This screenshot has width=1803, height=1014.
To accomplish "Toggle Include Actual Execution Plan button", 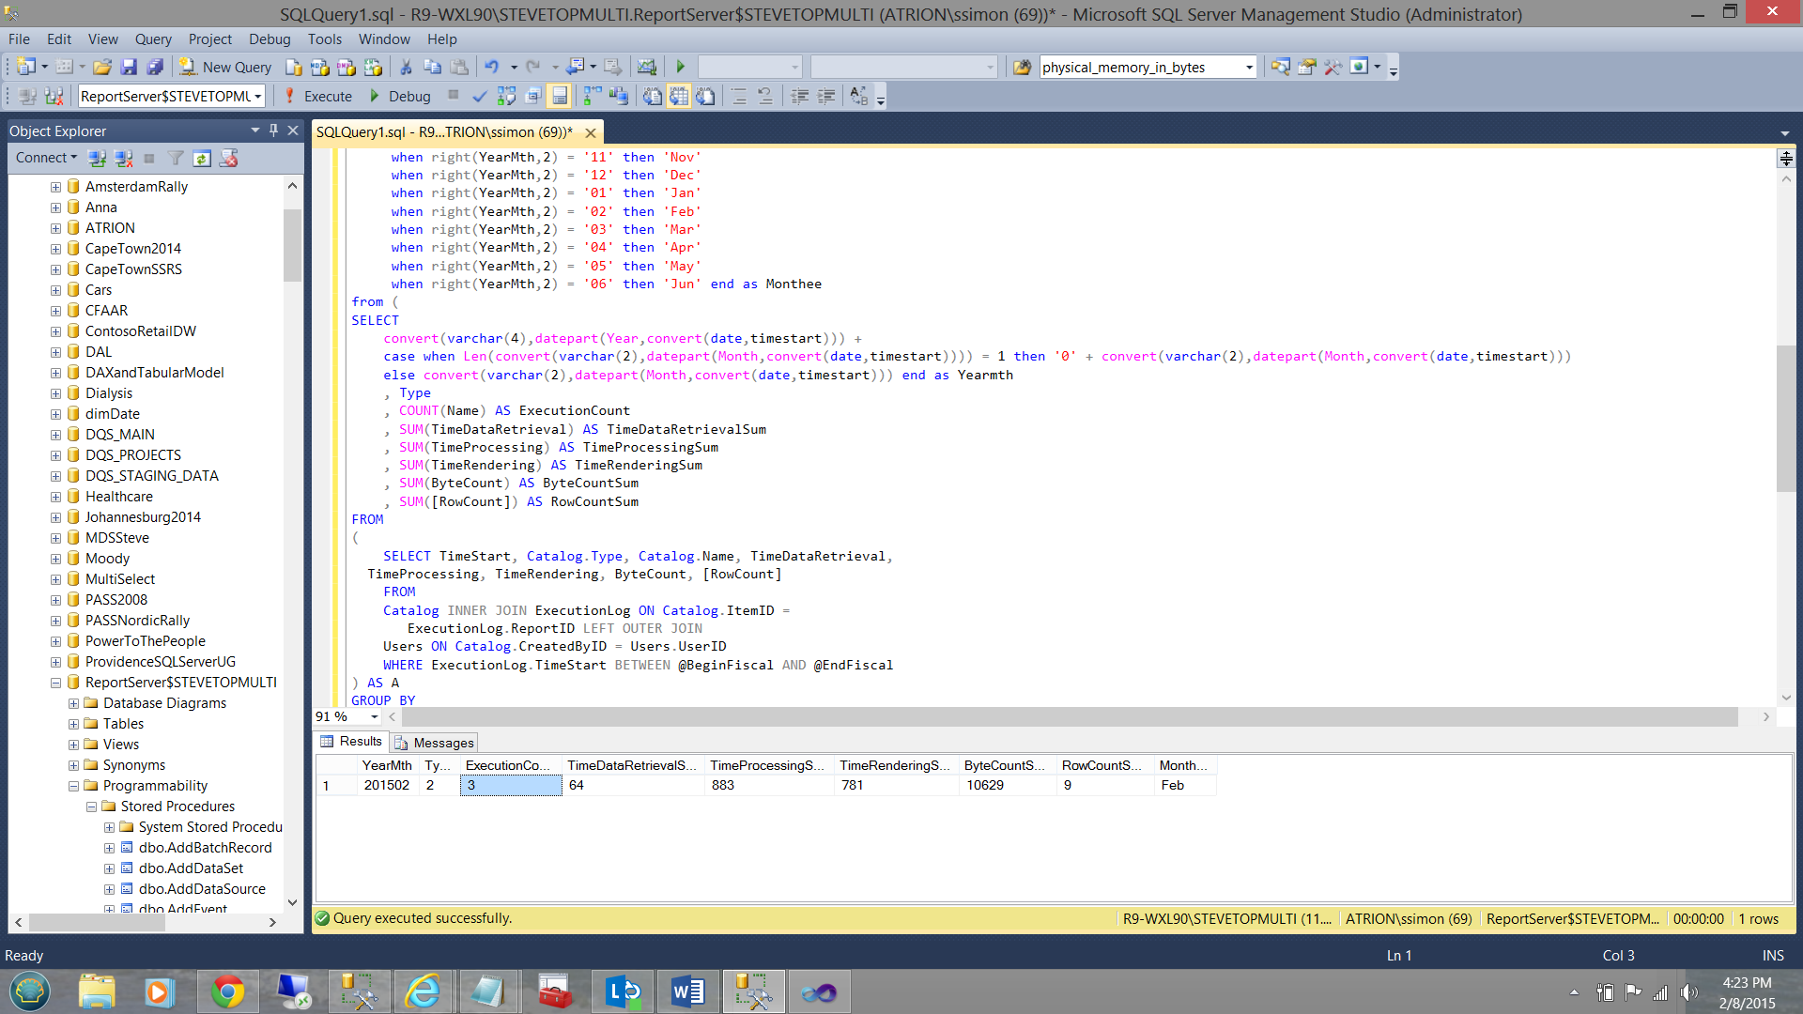I will click(592, 96).
